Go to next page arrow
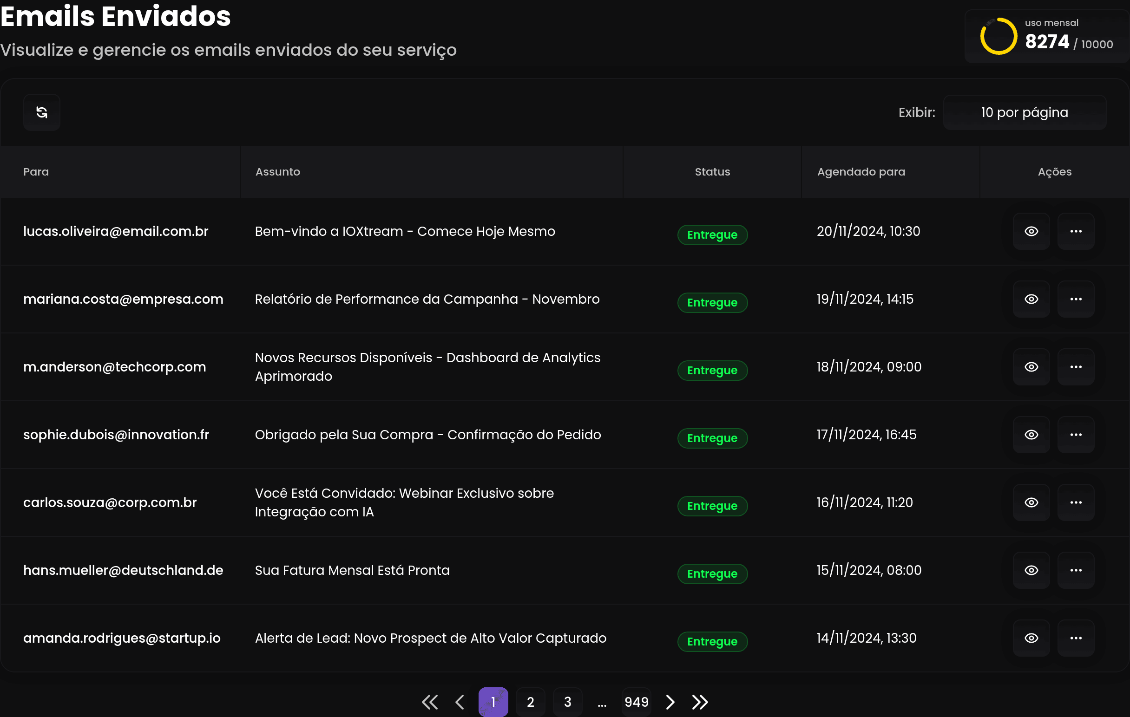Viewport: 1130px width, 717px height. [670, 702]
